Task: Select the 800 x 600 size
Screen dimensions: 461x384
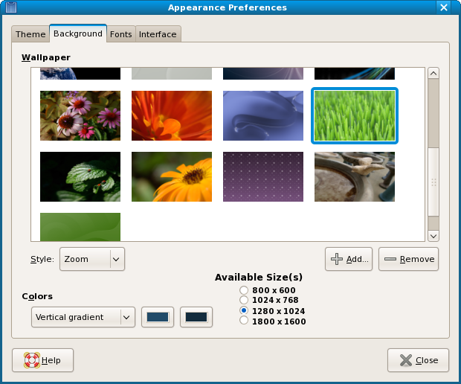Action: [x=244, y=290]
